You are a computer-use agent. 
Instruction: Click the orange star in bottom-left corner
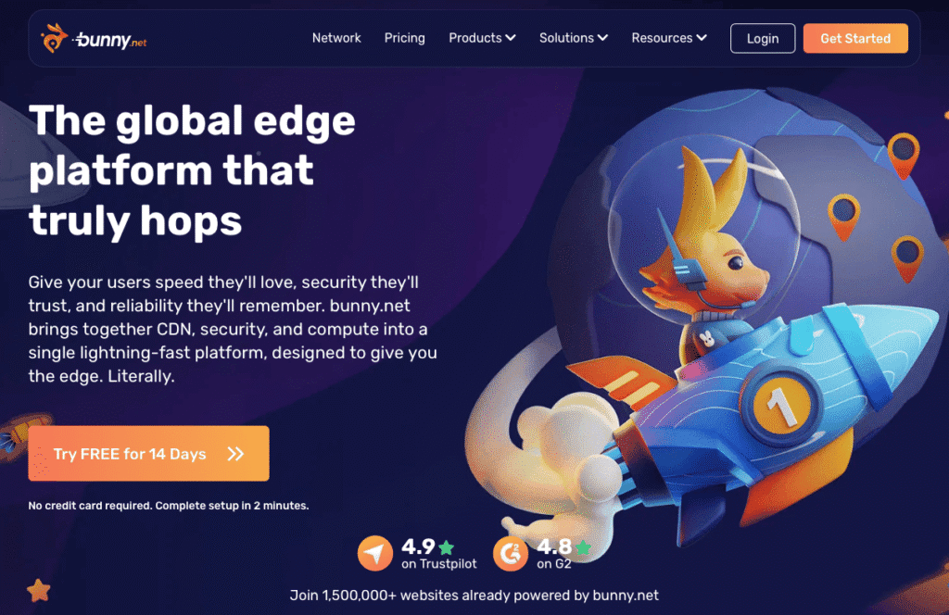coord(39,590)
